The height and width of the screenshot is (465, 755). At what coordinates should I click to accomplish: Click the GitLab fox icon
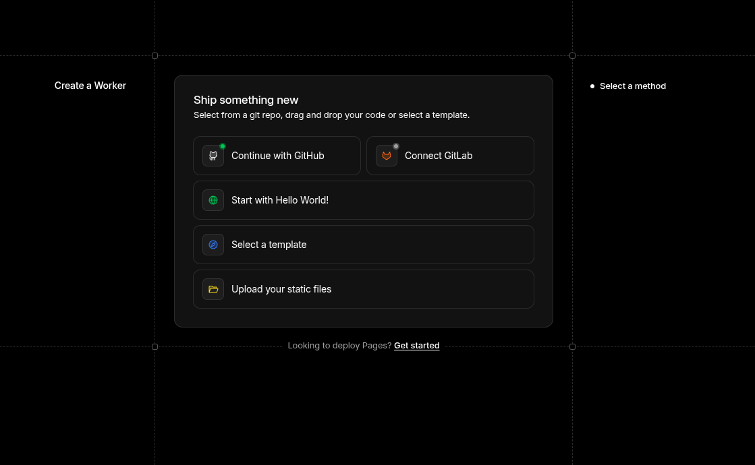386,156
